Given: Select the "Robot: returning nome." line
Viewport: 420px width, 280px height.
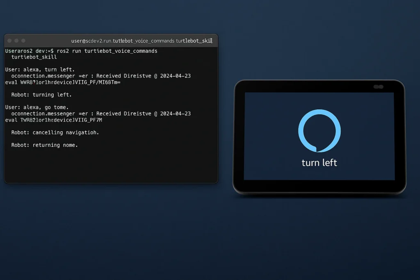Looking at the screenshot, I should pyautogui.click(x=44, y=145).
